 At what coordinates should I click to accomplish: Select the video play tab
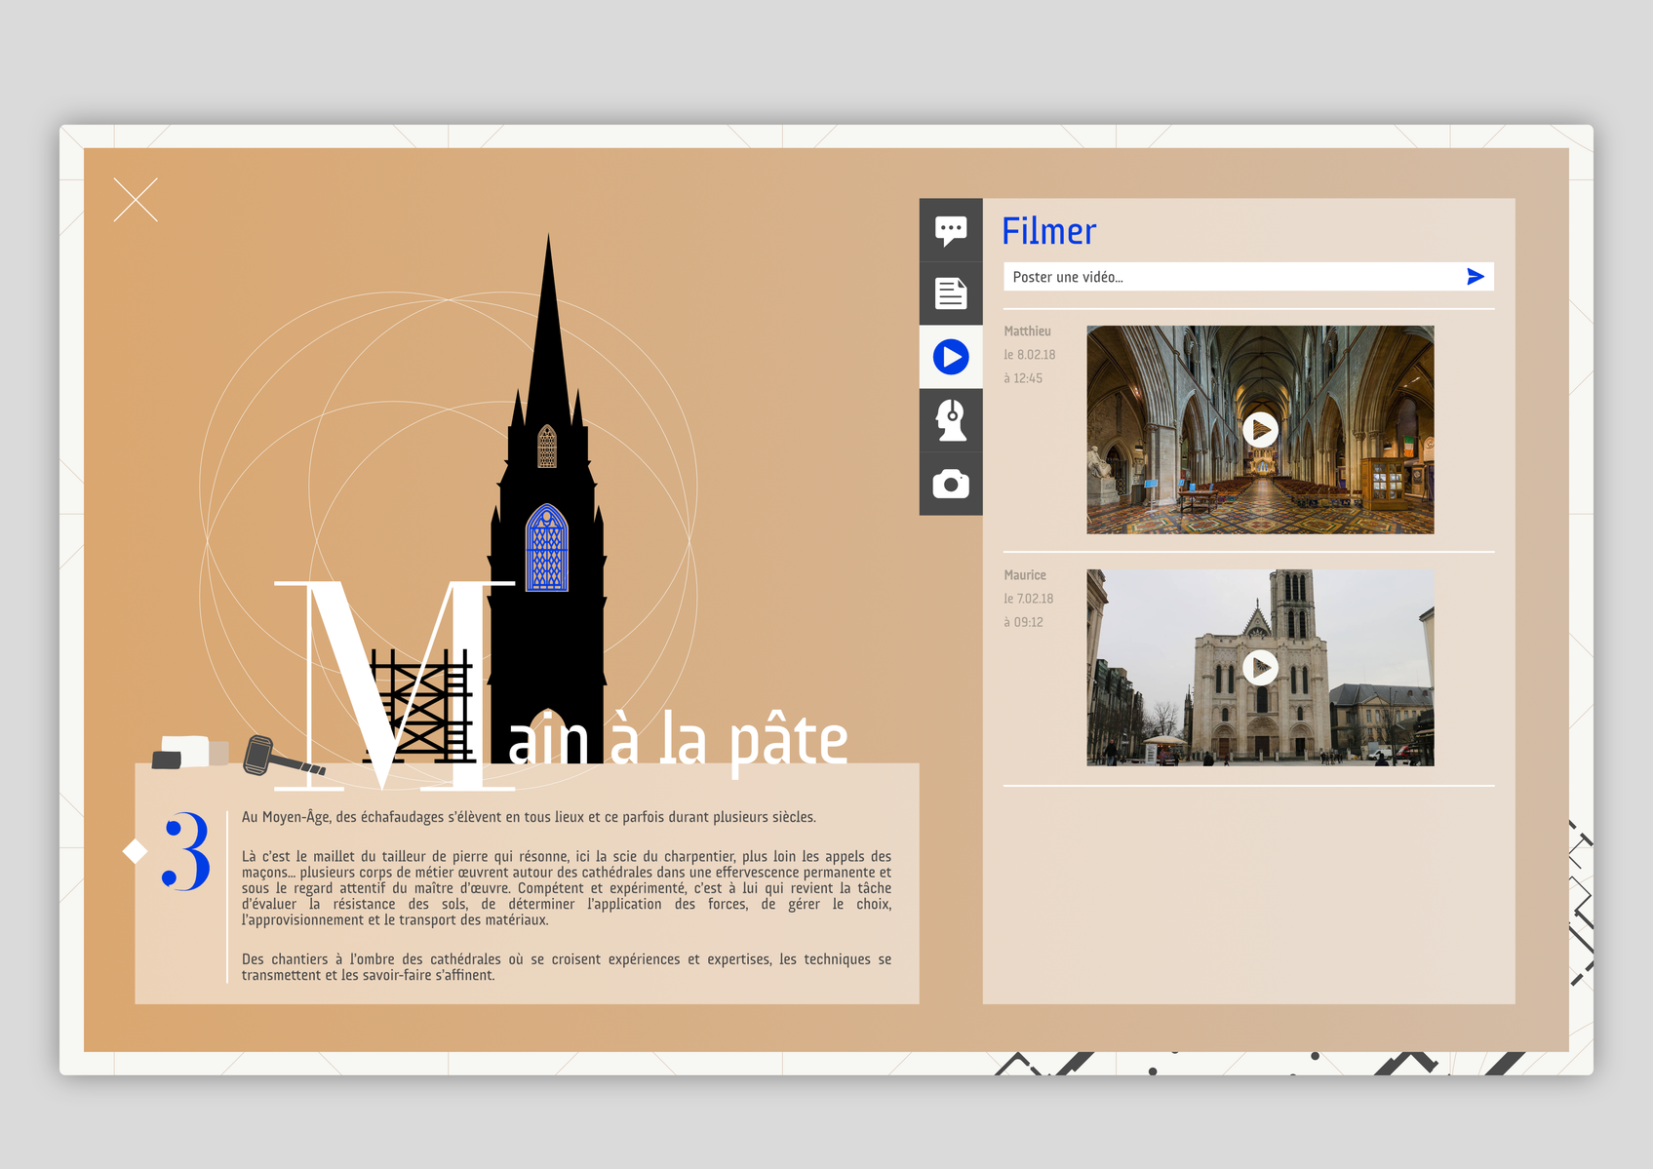click(951, 357)
